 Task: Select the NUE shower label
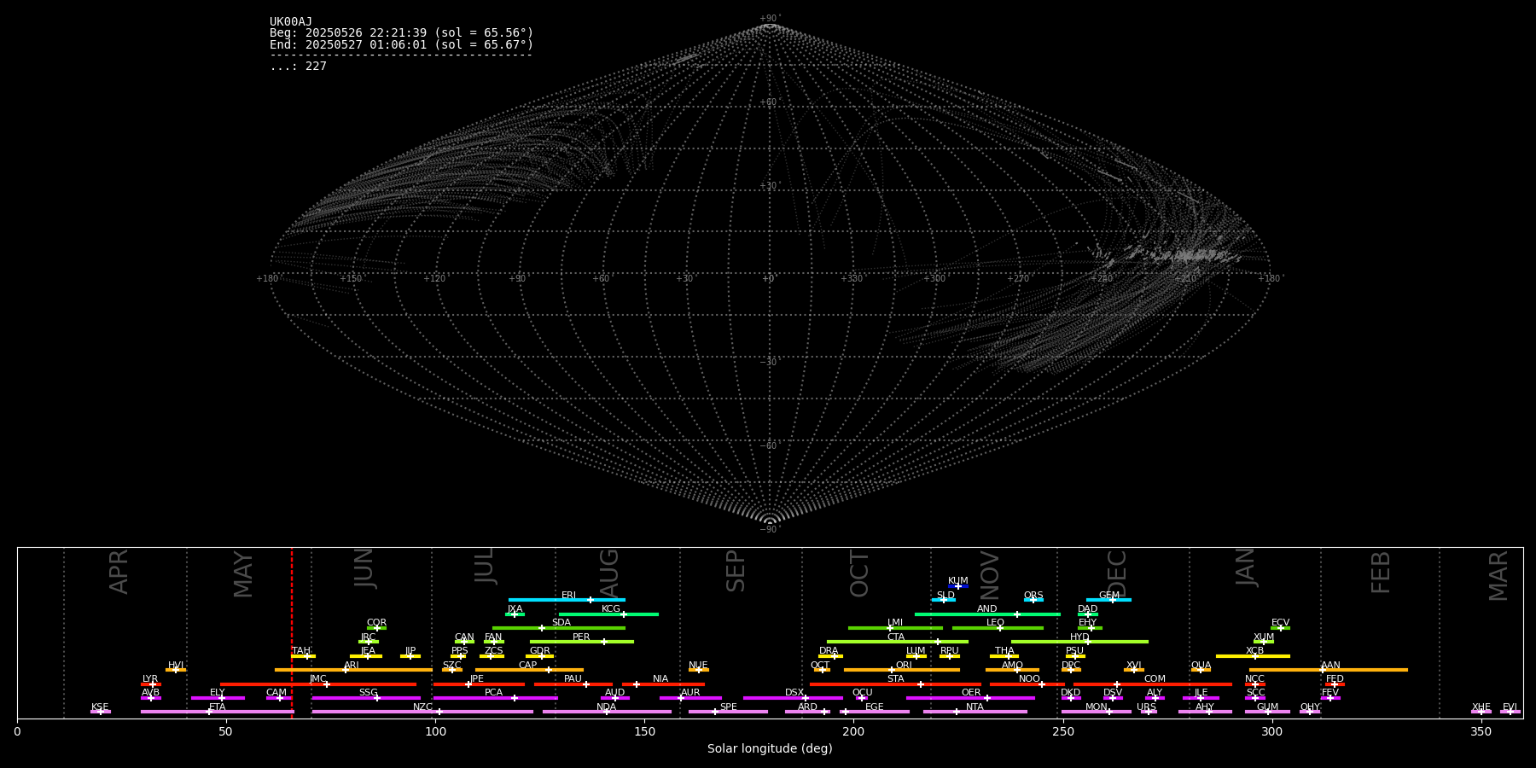pyautogui.click(x=699, y=666)
